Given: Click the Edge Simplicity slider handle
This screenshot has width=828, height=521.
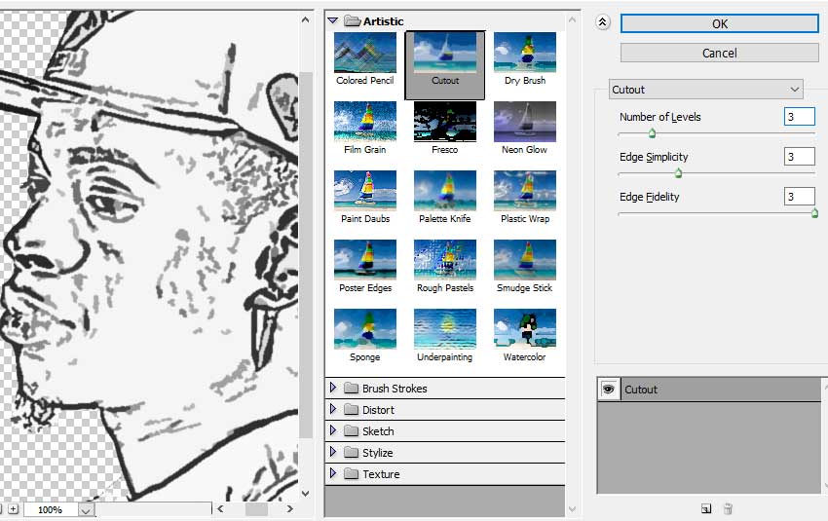Looking at the screenshot, I should 679,173.
